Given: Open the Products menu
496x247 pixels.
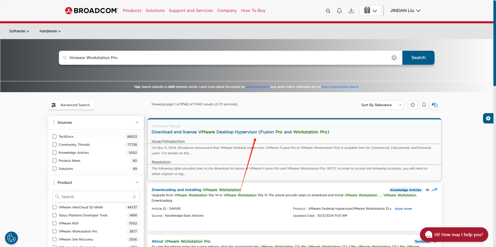Looking at the screenshot, I should [x=132, y=11].
